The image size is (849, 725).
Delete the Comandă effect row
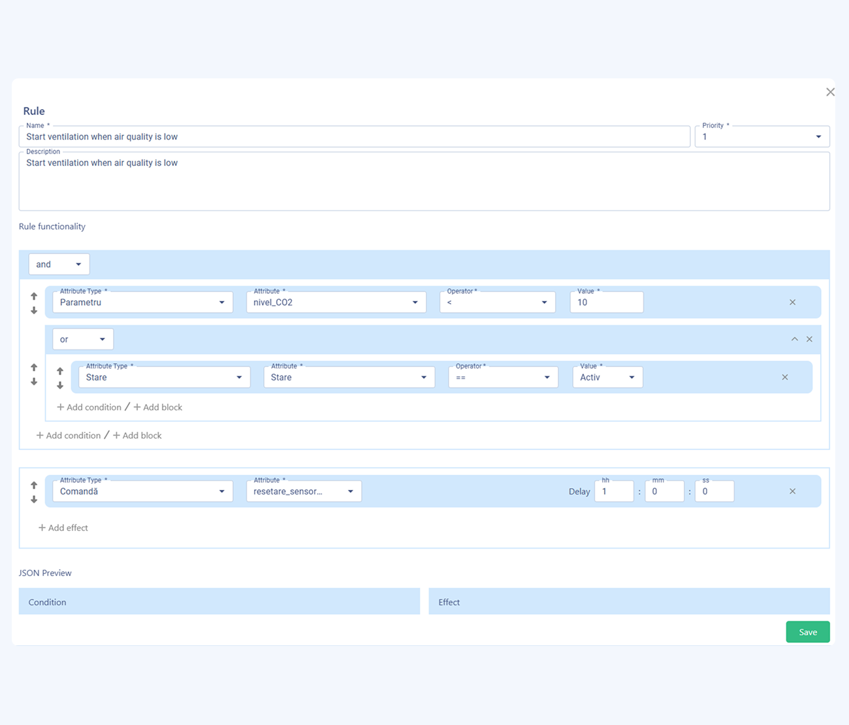click(x=792, y=491)
